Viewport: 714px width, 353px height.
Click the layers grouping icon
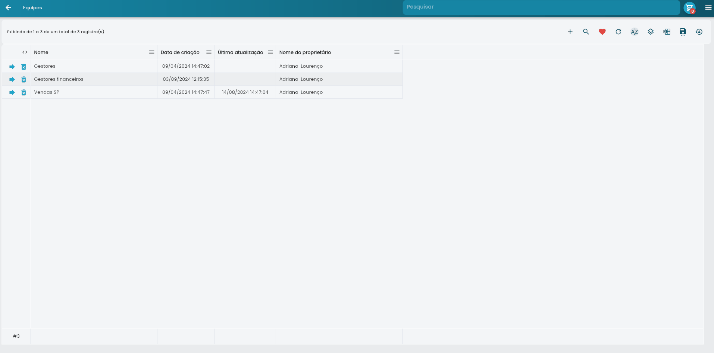(651, 32)
